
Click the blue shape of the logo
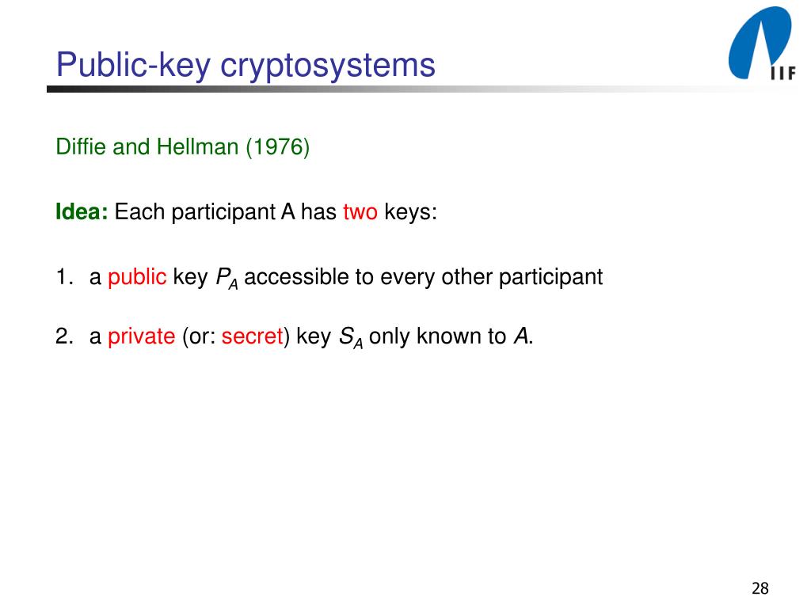pos(758,41)
